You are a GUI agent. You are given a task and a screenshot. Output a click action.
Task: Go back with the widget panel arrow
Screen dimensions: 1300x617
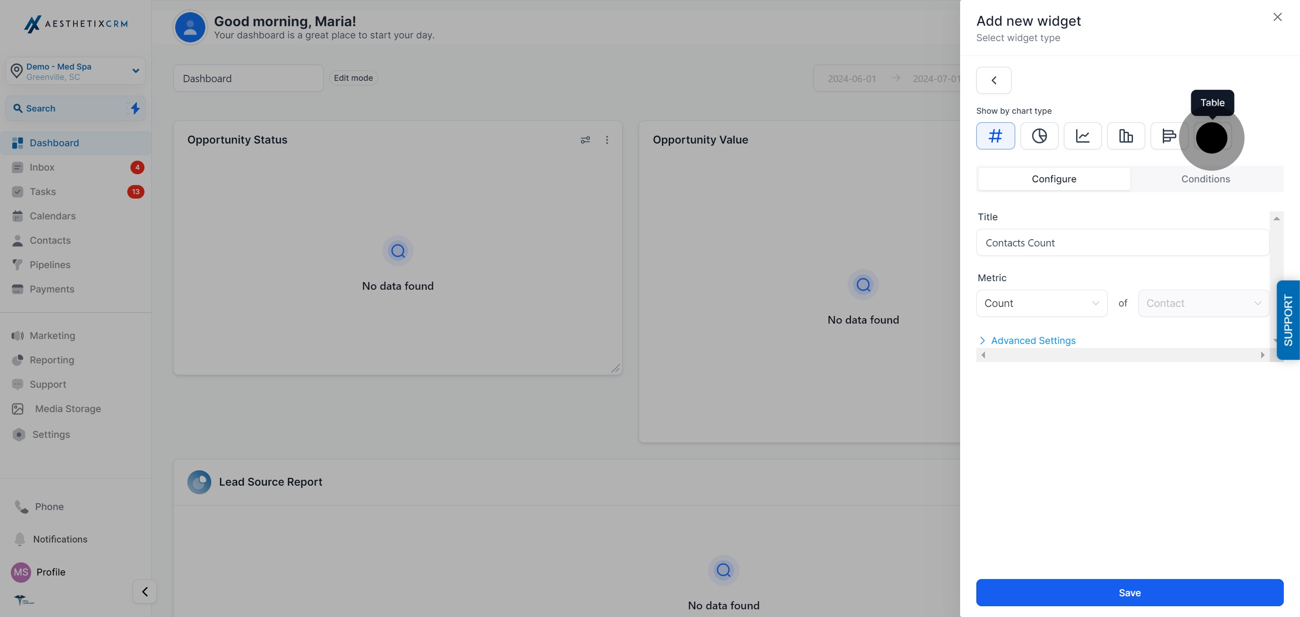coord(994,80)
